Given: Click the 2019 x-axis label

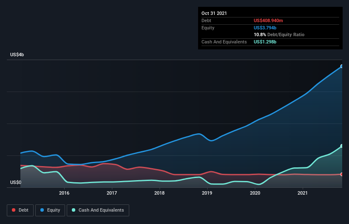Looking at the screenshot, I should (207, 193).
